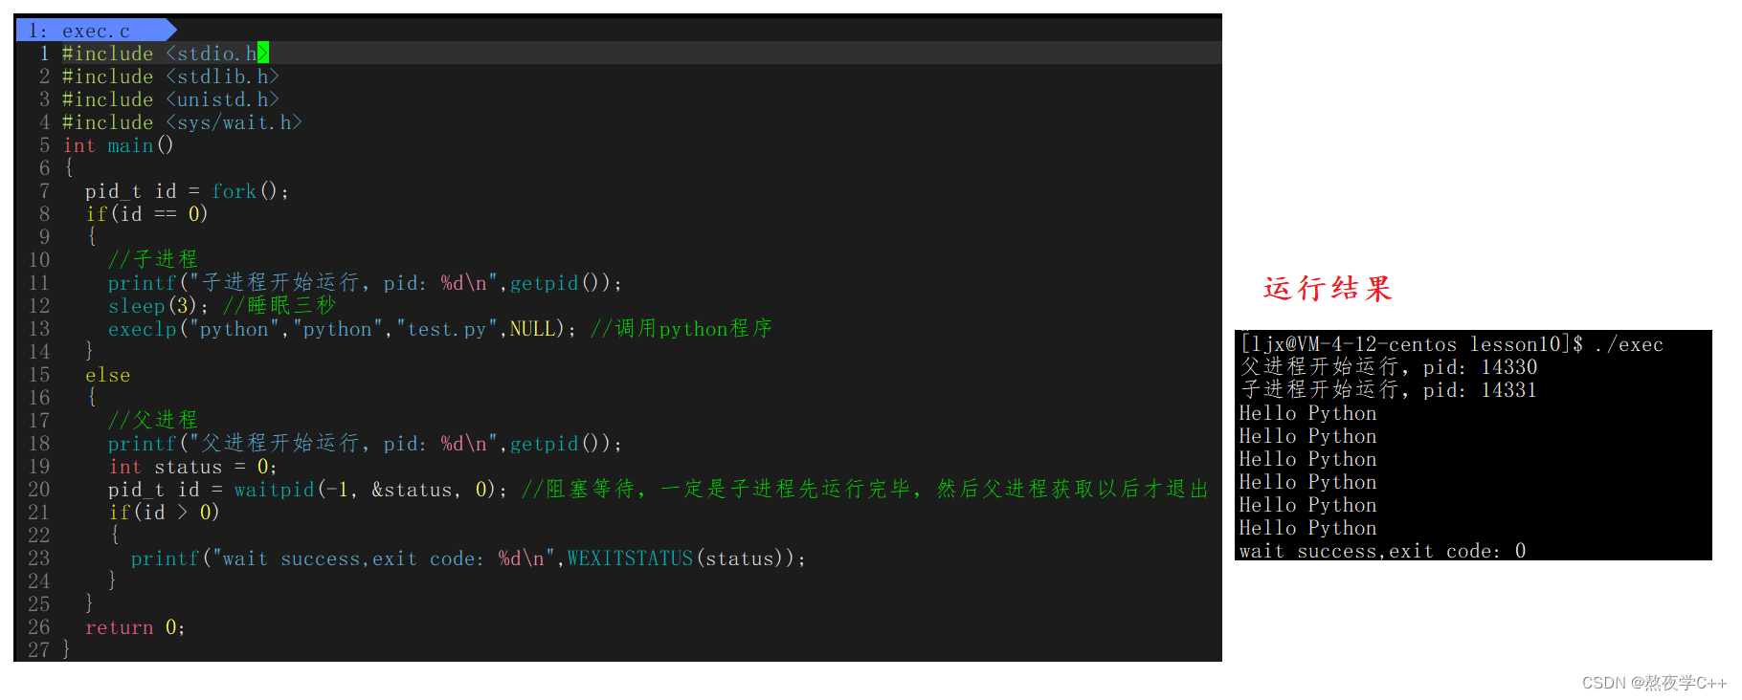This screenshot has width=1742, height=700.
Task: Click line number 27
Action: pyautogui.click(x=38, y=650)
